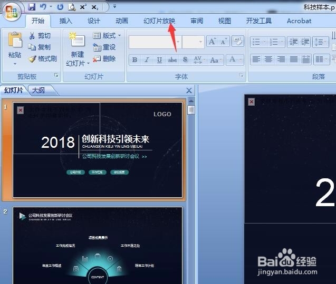
Task: Open the font size dropdown list
Action: [200, 42]
